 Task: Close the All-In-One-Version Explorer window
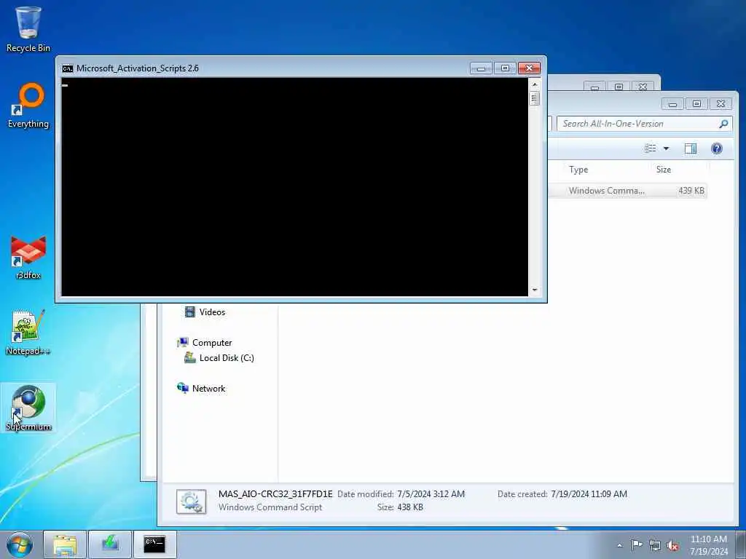pyautogui.click(x=721, y=103)
